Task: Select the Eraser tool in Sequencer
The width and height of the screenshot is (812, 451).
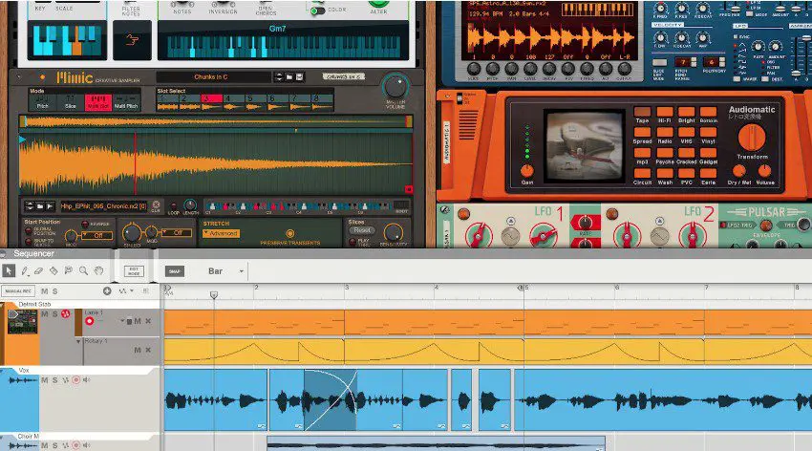Action: point(40,271)
